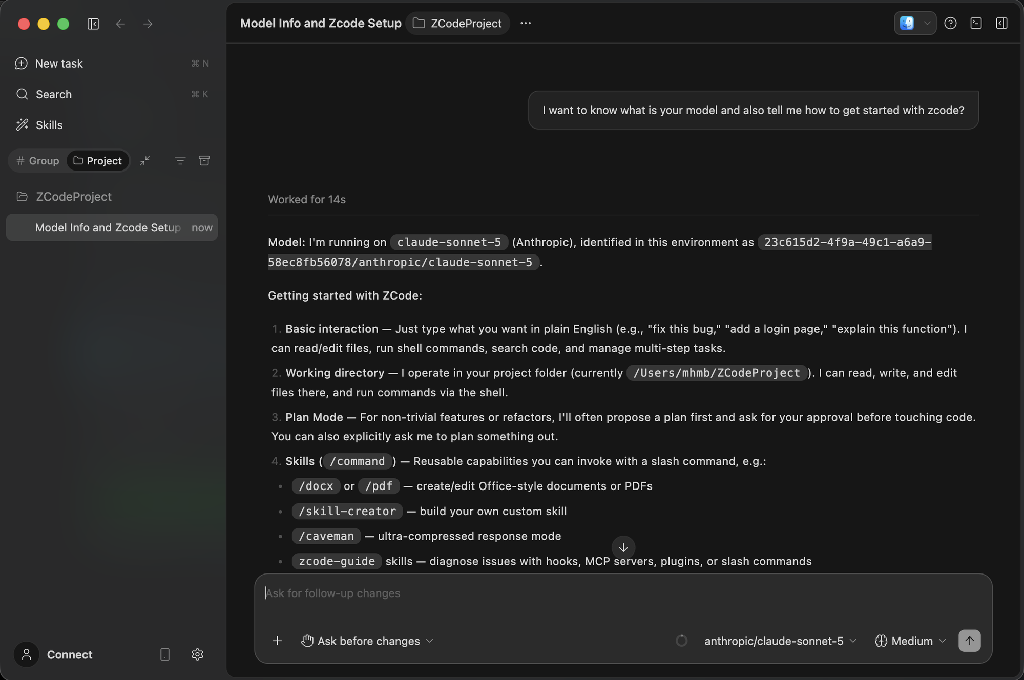Screen dimensions: 1024x680
Task: Open the archive box icon
Action: pos(204,161)
